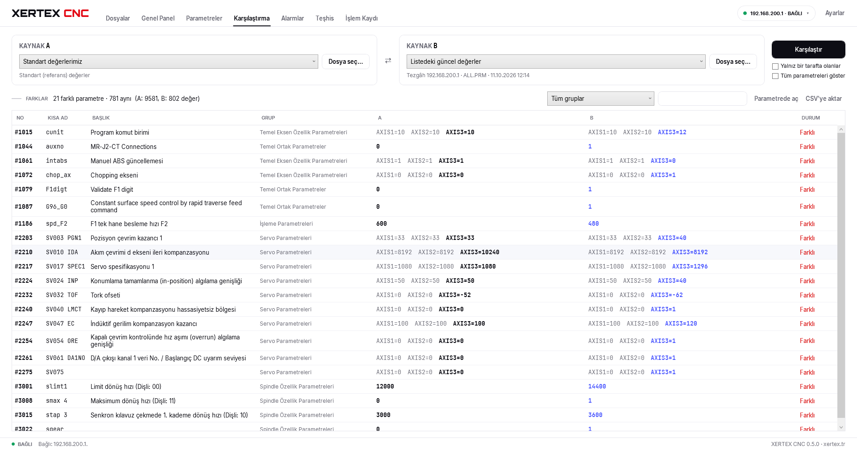Go to Parametreler tab

click(x=204, y=18)
